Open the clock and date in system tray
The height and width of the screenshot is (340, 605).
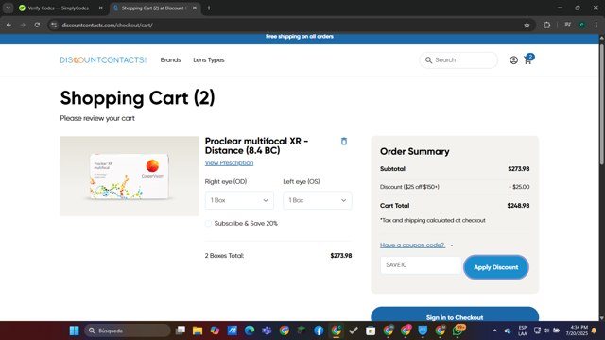[577, 331]
